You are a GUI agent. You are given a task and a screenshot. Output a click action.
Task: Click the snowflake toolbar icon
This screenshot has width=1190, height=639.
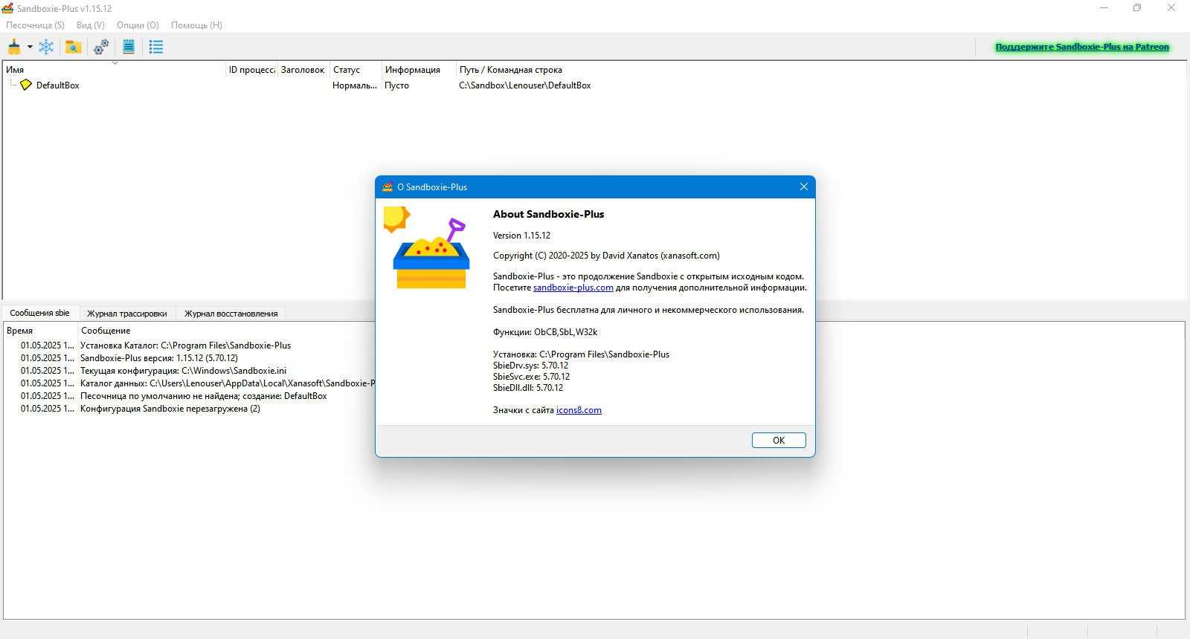(x=46, y=47)
